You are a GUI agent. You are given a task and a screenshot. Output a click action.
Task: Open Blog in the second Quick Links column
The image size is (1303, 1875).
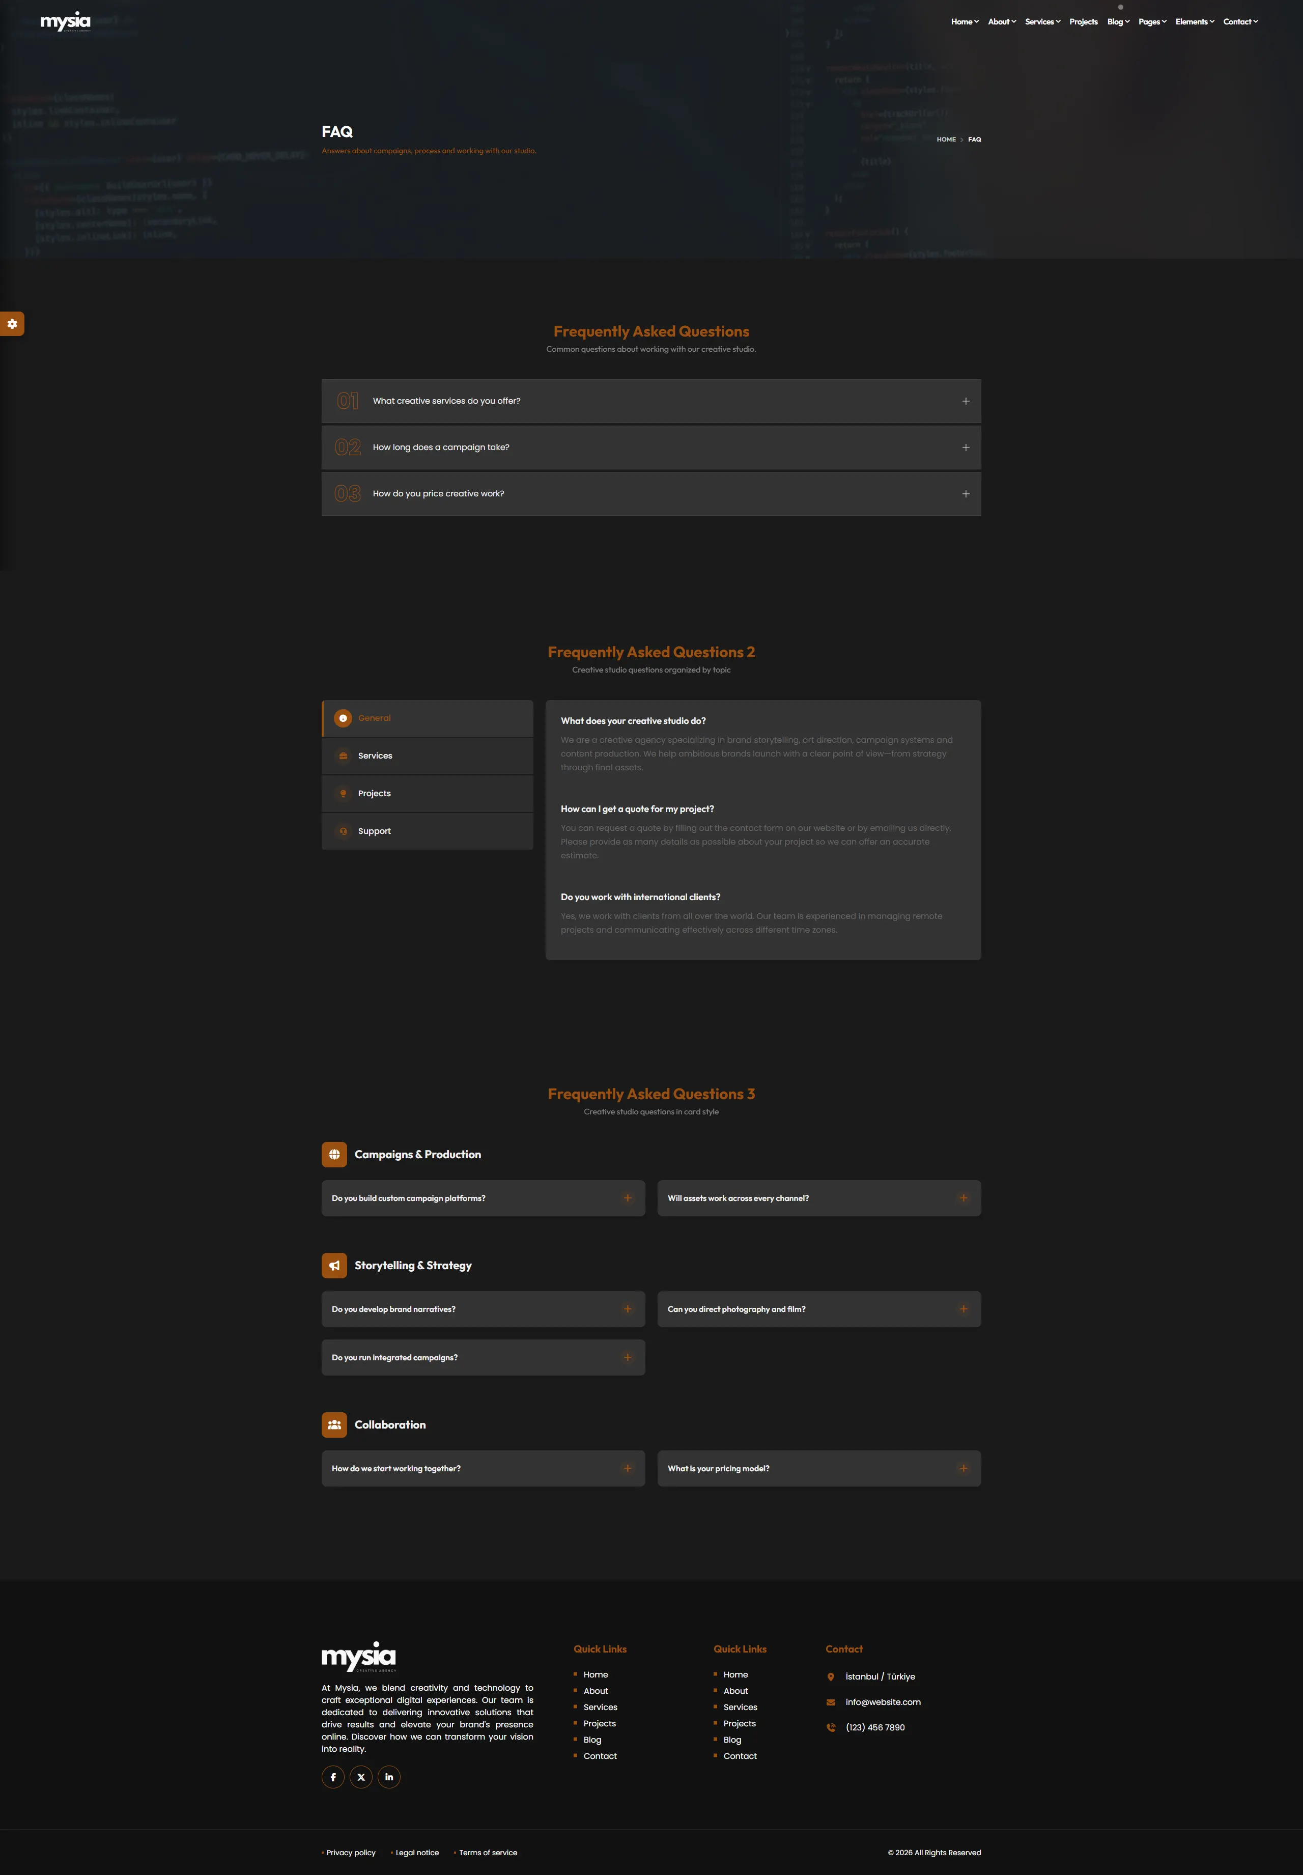click(732, 1740)
